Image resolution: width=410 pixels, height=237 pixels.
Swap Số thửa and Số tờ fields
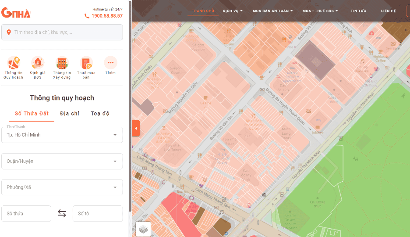click(62, 213)
